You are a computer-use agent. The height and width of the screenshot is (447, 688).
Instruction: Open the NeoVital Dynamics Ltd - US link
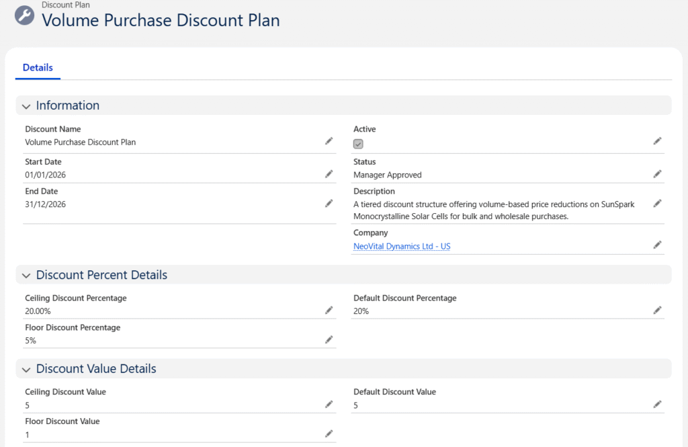402,247
